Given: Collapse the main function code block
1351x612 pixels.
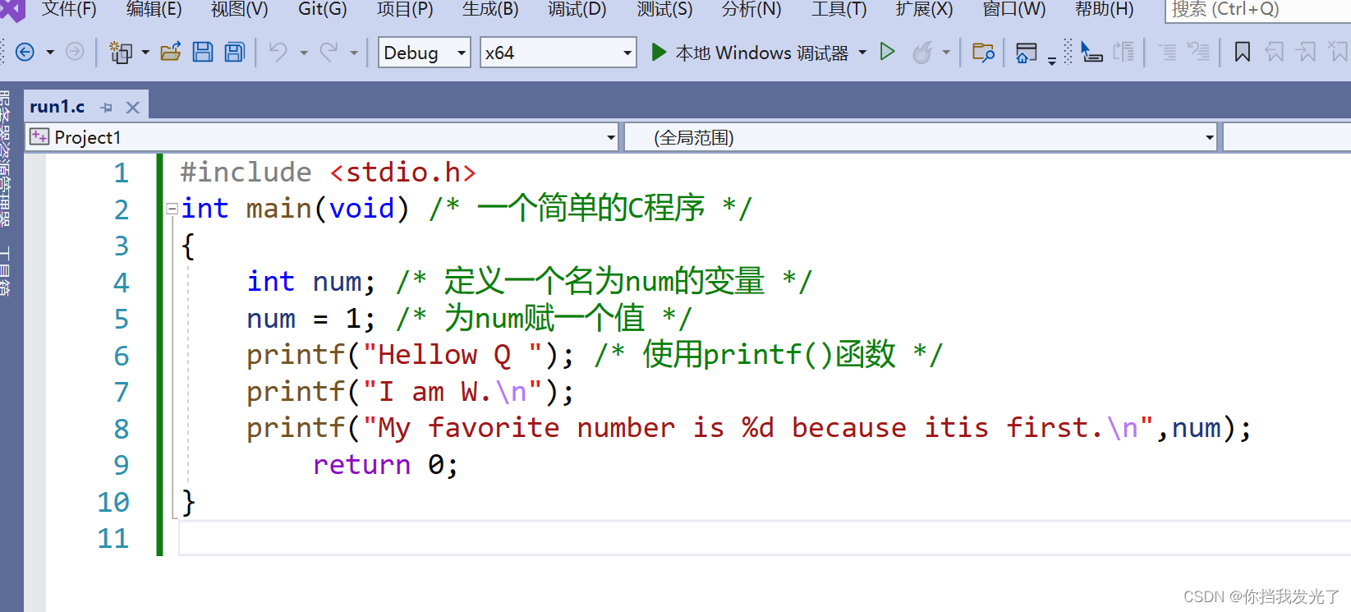Looking at the screenshot, I should click(x=172, y=209).
